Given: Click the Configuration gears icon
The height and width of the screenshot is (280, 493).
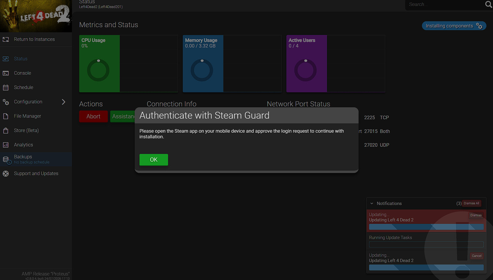Looking at the screenshot, I should pyautogui.click(x=6, y=102).
